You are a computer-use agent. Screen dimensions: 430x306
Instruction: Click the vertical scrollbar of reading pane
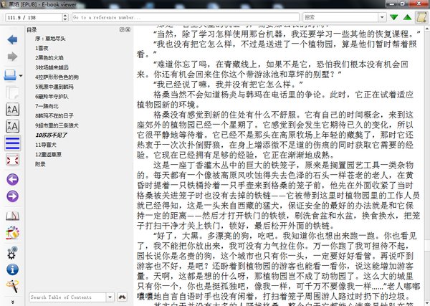point(427,166)
